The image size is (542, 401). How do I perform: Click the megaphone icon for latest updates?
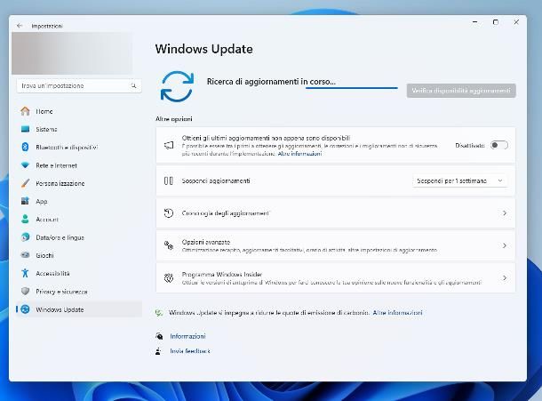(x=169, y=145)
